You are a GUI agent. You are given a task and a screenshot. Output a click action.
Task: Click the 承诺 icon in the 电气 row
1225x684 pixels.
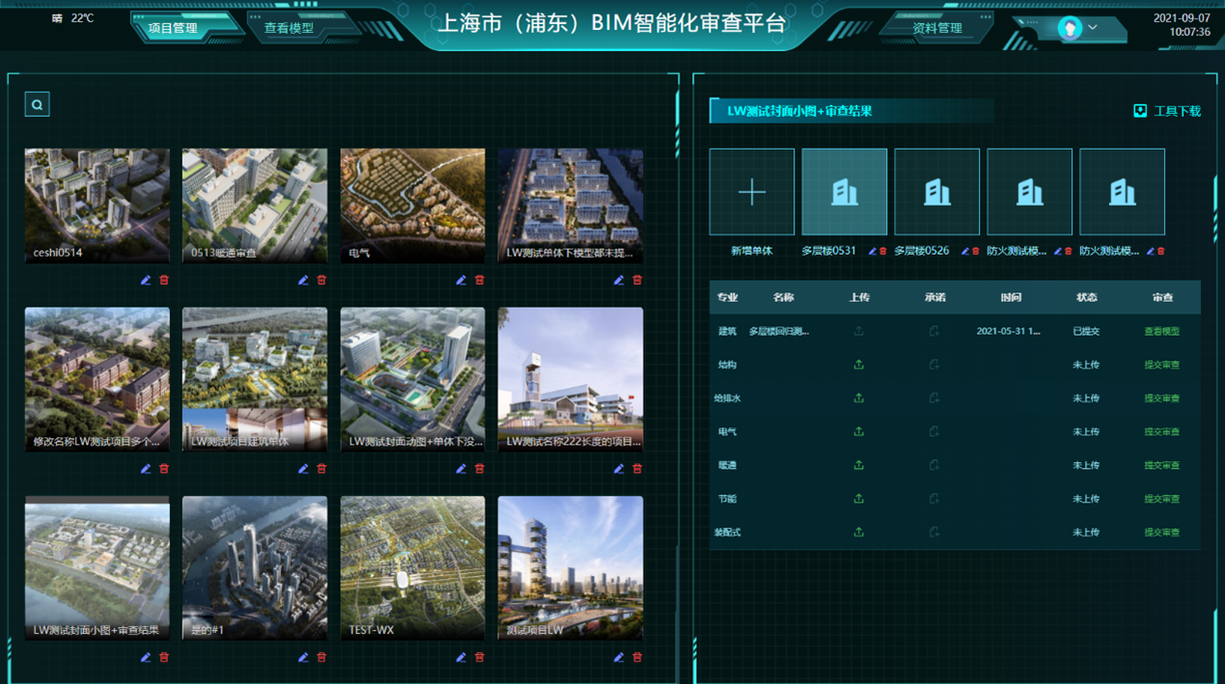coord(933,431)
